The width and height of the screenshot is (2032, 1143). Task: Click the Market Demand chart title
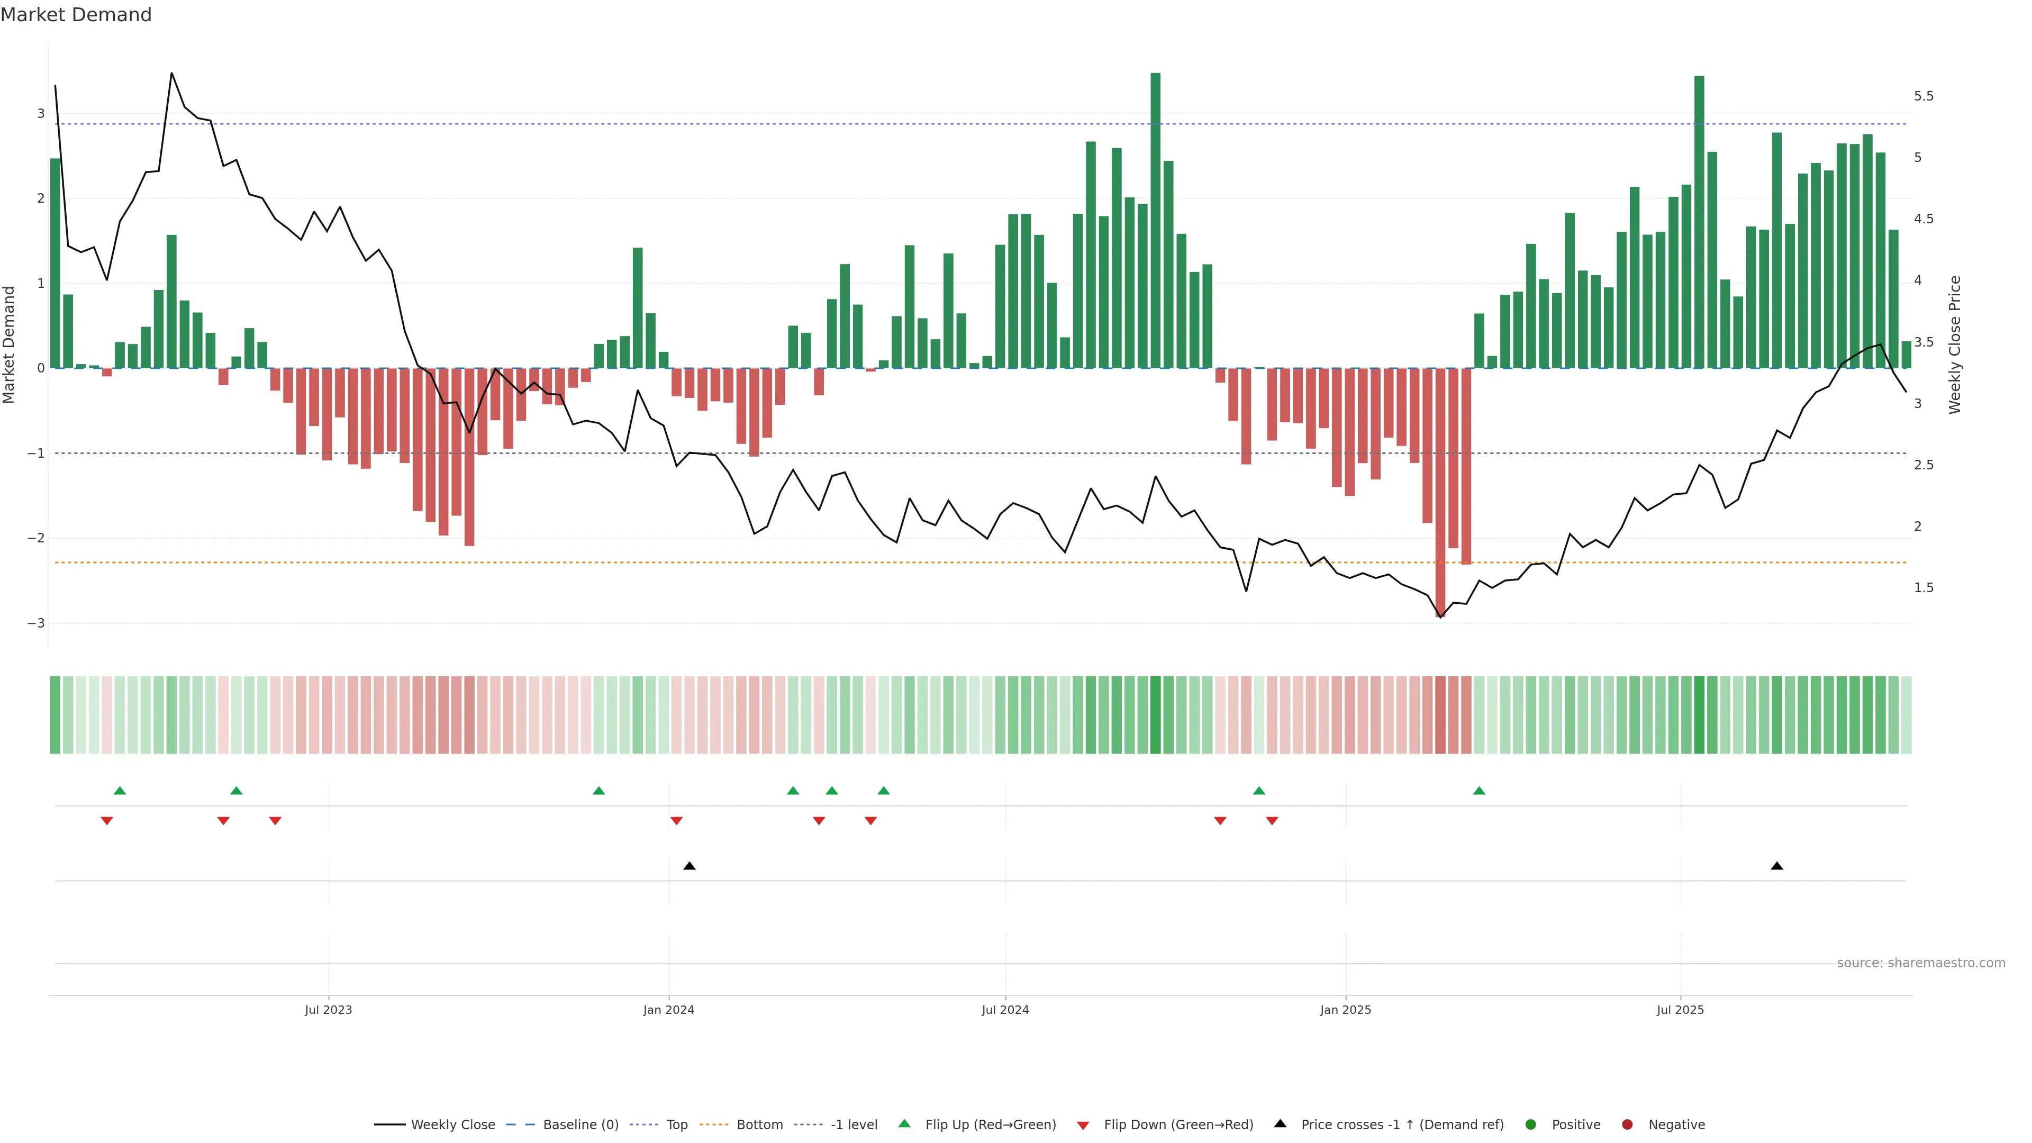(x=76, y=15)
